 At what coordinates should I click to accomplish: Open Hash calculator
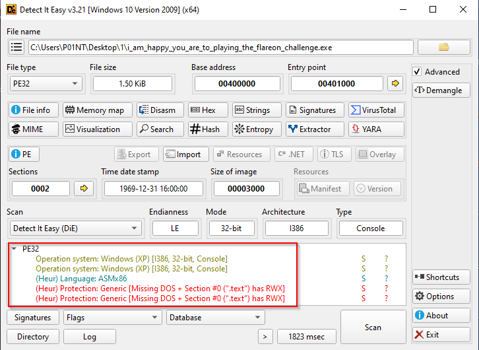208,129
